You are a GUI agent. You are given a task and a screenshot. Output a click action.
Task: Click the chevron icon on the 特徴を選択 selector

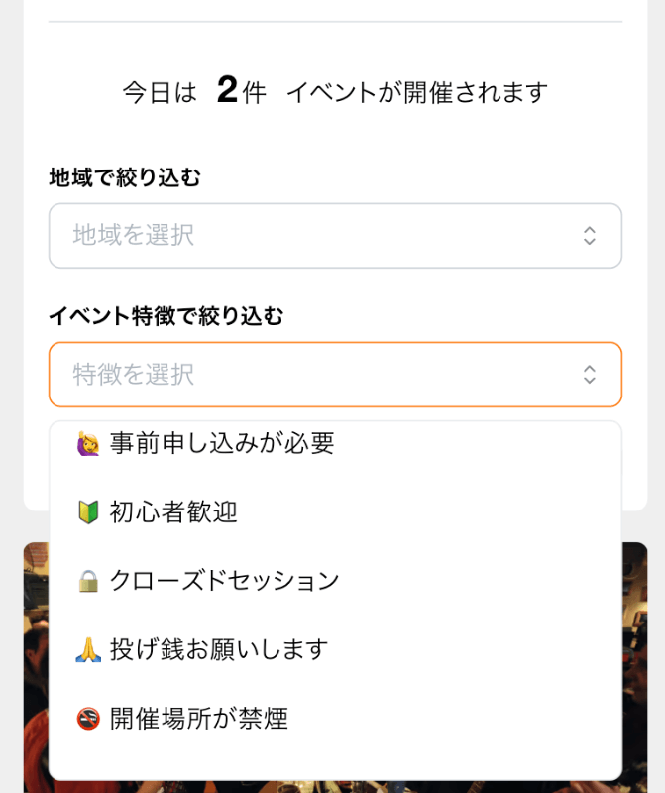(590, 375)
